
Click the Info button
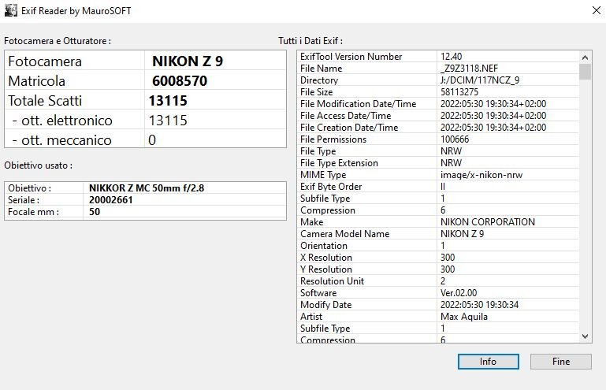click(x=488, y=362)
